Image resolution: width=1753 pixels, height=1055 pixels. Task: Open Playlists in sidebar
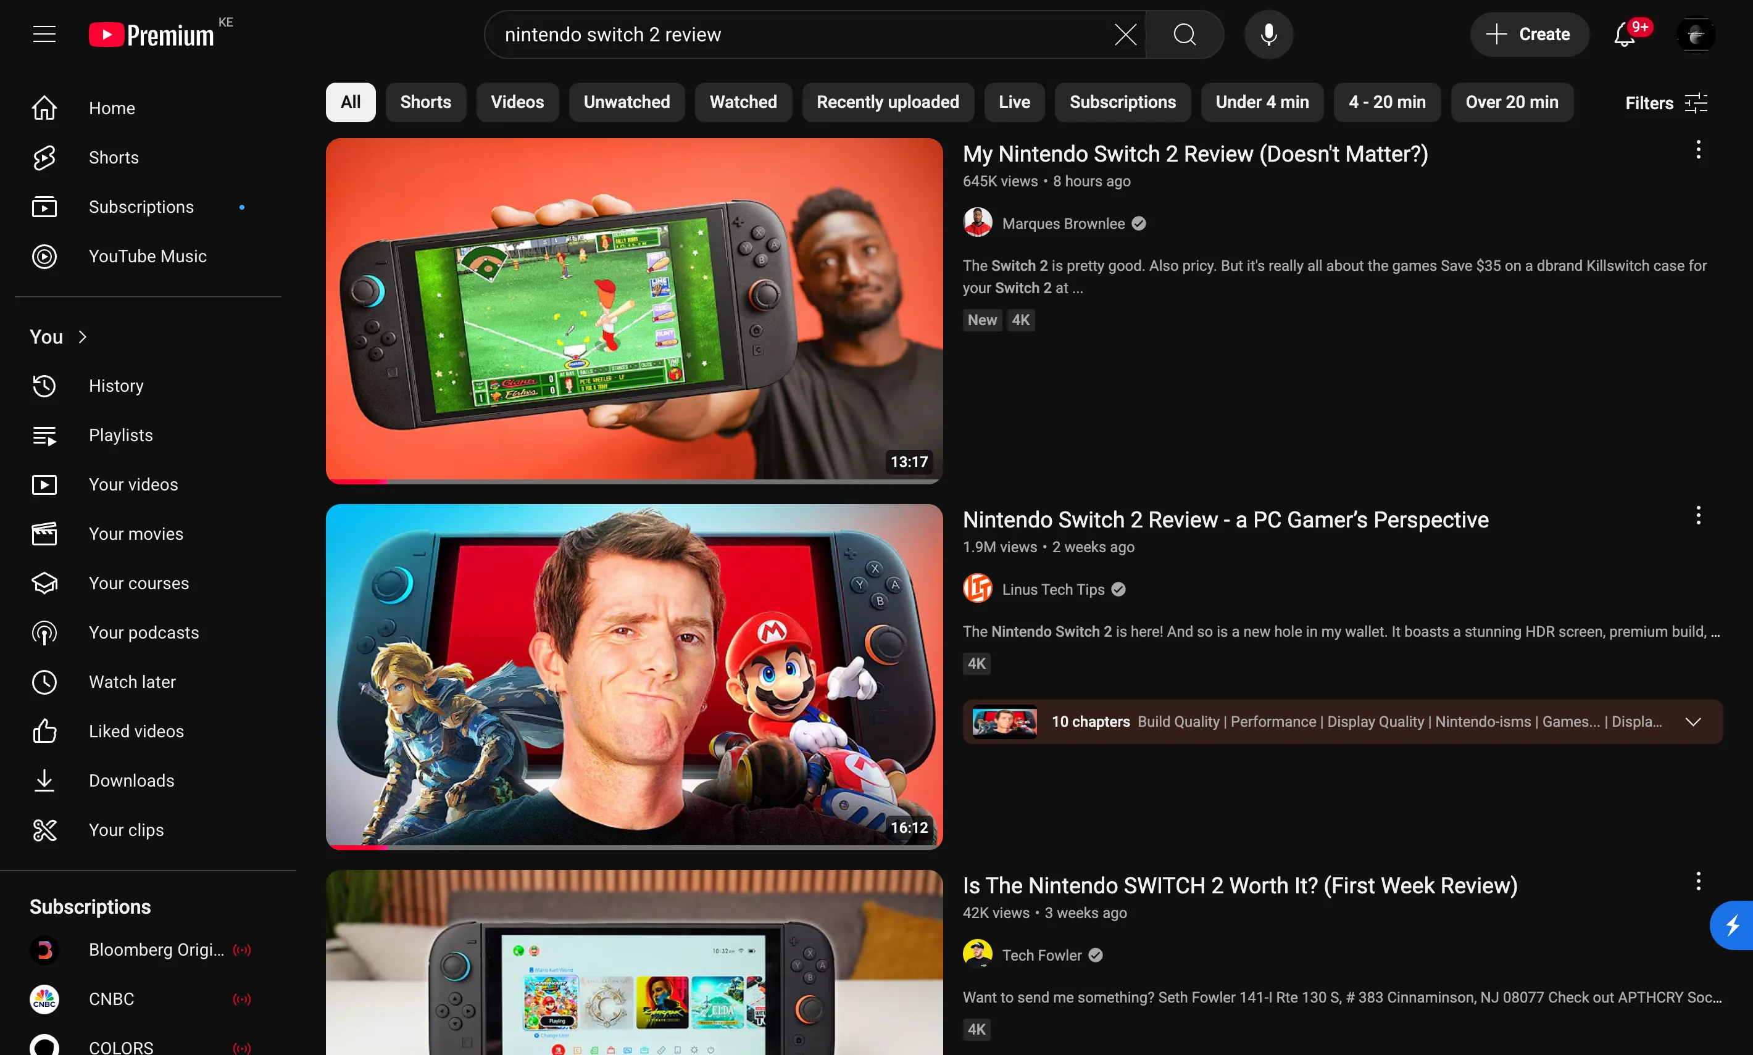pos(148,435)
